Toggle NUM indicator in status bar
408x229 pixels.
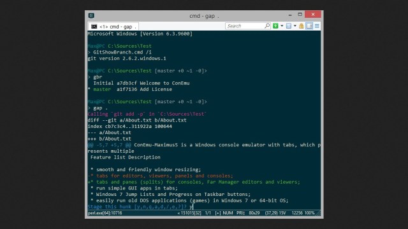click(228, 213)
